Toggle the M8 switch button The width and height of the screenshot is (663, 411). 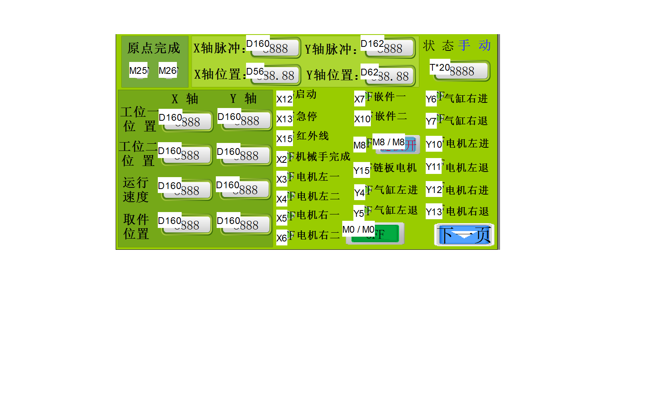(x=397, y=144)
